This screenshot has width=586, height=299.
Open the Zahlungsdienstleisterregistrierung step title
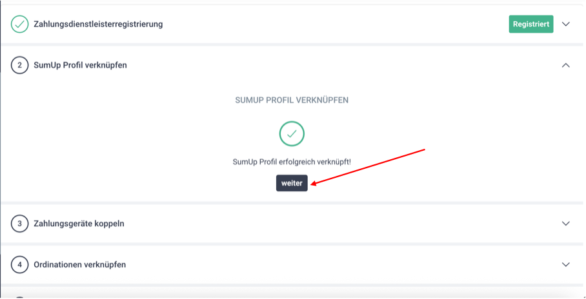tap(98, 24)
